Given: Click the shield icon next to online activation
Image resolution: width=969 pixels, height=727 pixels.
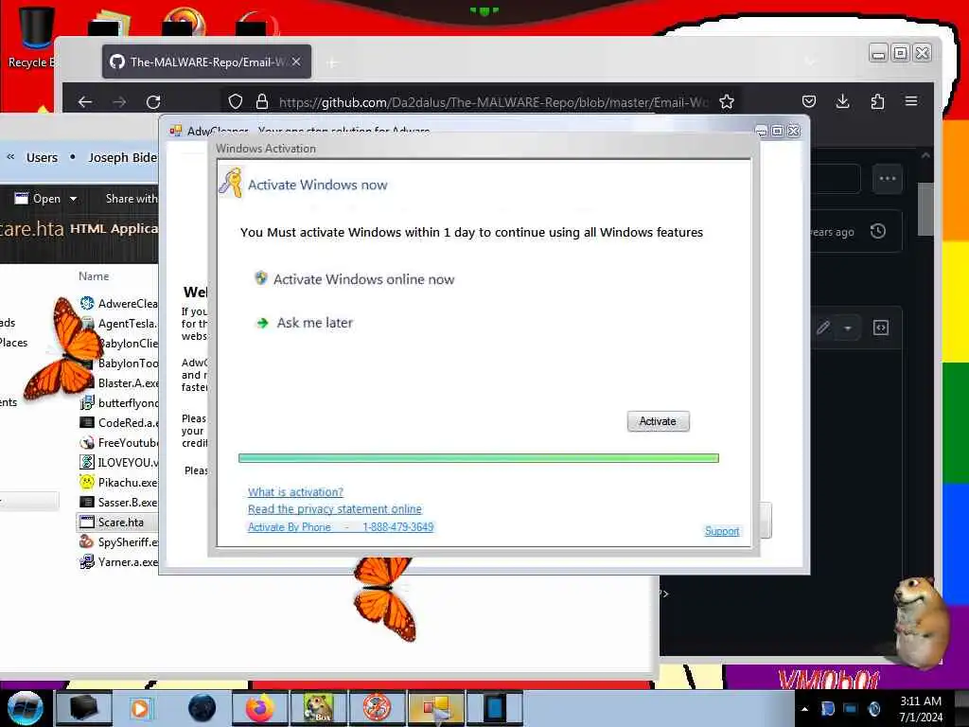Looking at the screenshot, I should (x=261, y=278).
